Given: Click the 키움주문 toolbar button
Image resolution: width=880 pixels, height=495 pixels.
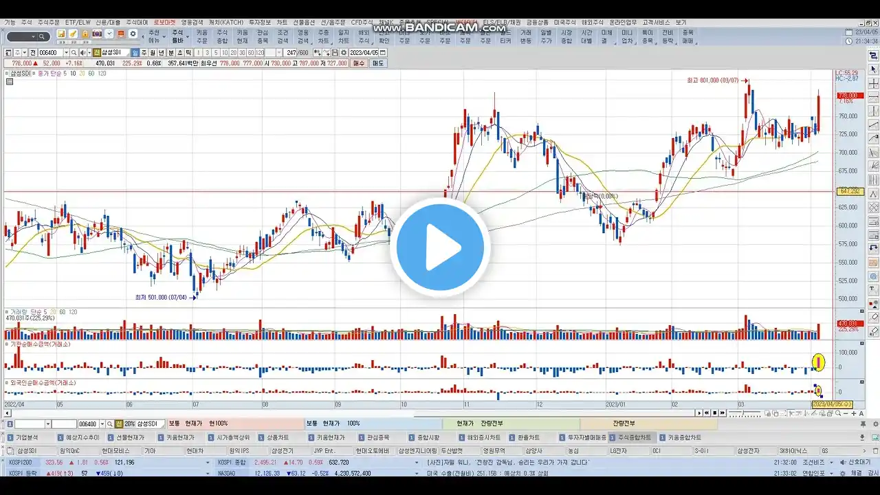Looking at the screenshot, I should tap(202, 36).
